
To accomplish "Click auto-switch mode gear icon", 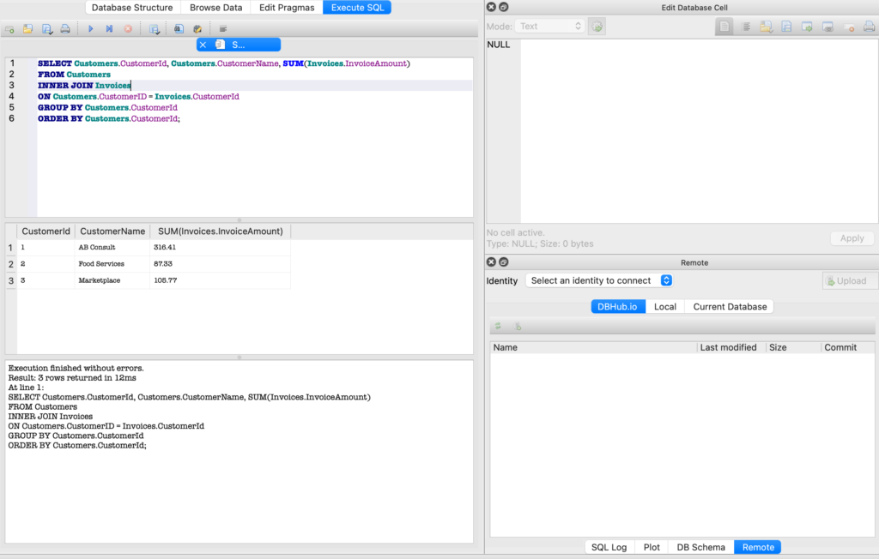I will [x=597, y=27].
